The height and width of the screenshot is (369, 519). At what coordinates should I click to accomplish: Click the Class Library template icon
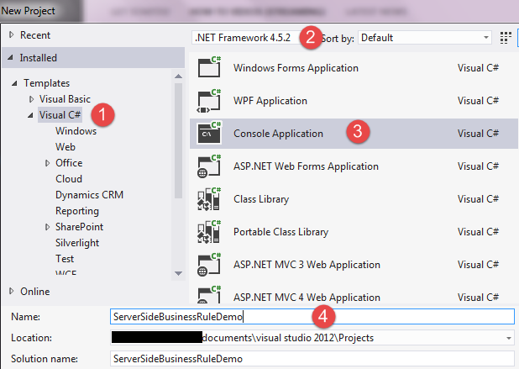(209, 198)
